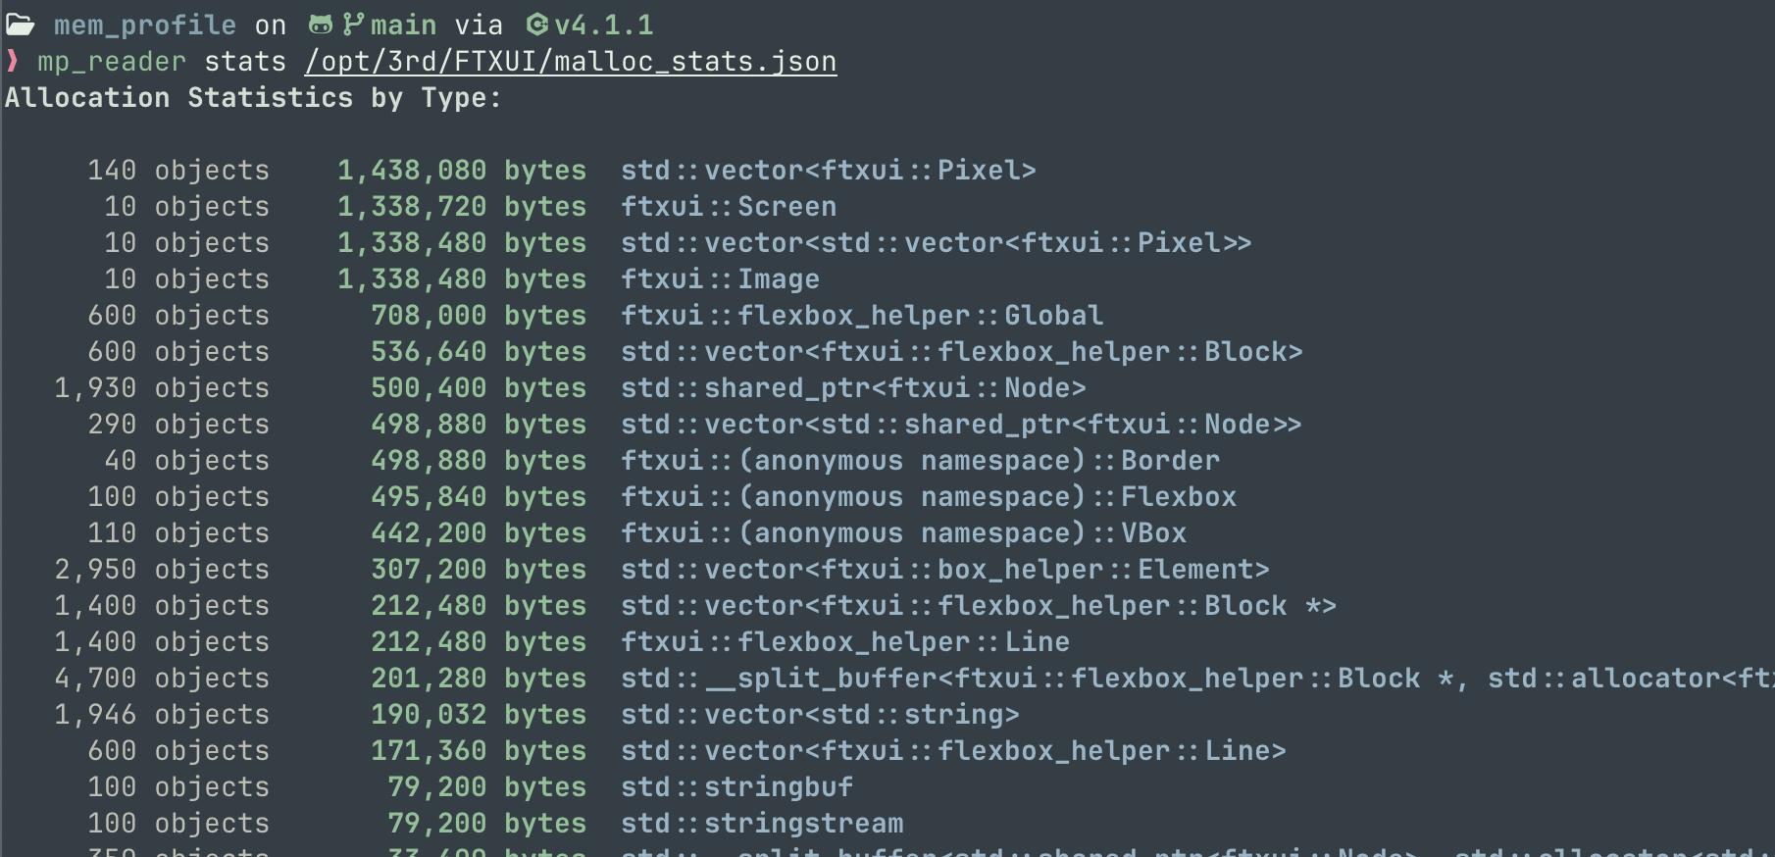Click the std::shared_ptr<ftxui::Node> type entry
1775x857 pixels.
click(x=852, y=387)
